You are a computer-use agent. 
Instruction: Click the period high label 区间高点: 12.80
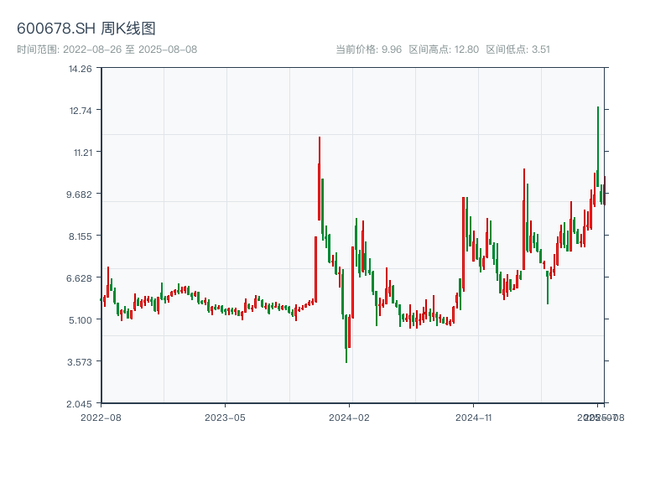point(444,49)
